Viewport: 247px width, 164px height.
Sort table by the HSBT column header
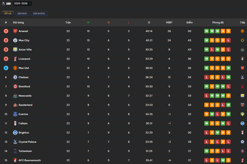(169, 23)
